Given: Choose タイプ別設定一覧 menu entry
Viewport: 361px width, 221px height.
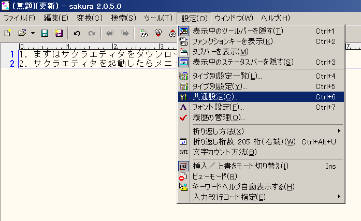Looking at the screenshot, I should coord(227,76).
